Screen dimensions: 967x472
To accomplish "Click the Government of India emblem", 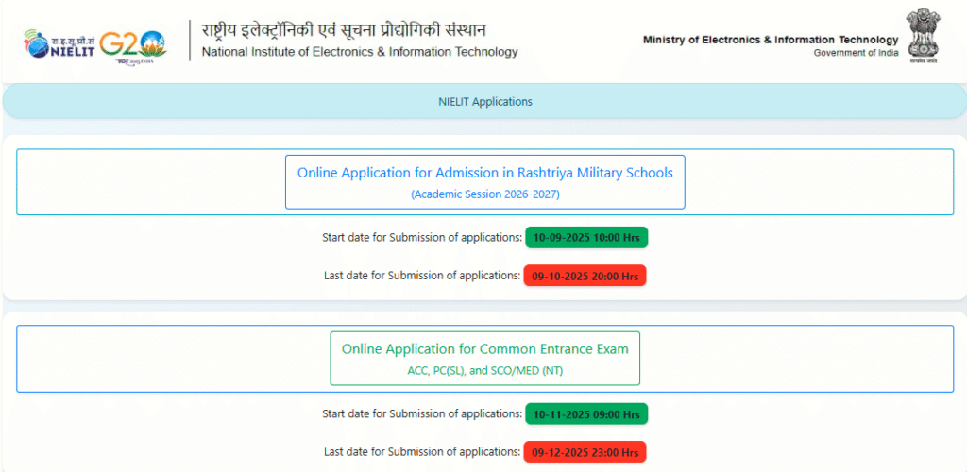I will point(922,37).
